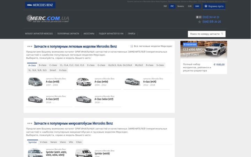The width and height of the screenshot is (251, 157).
Task: Open Полный набор молдингов description text
Action: (x=197, y=67)
